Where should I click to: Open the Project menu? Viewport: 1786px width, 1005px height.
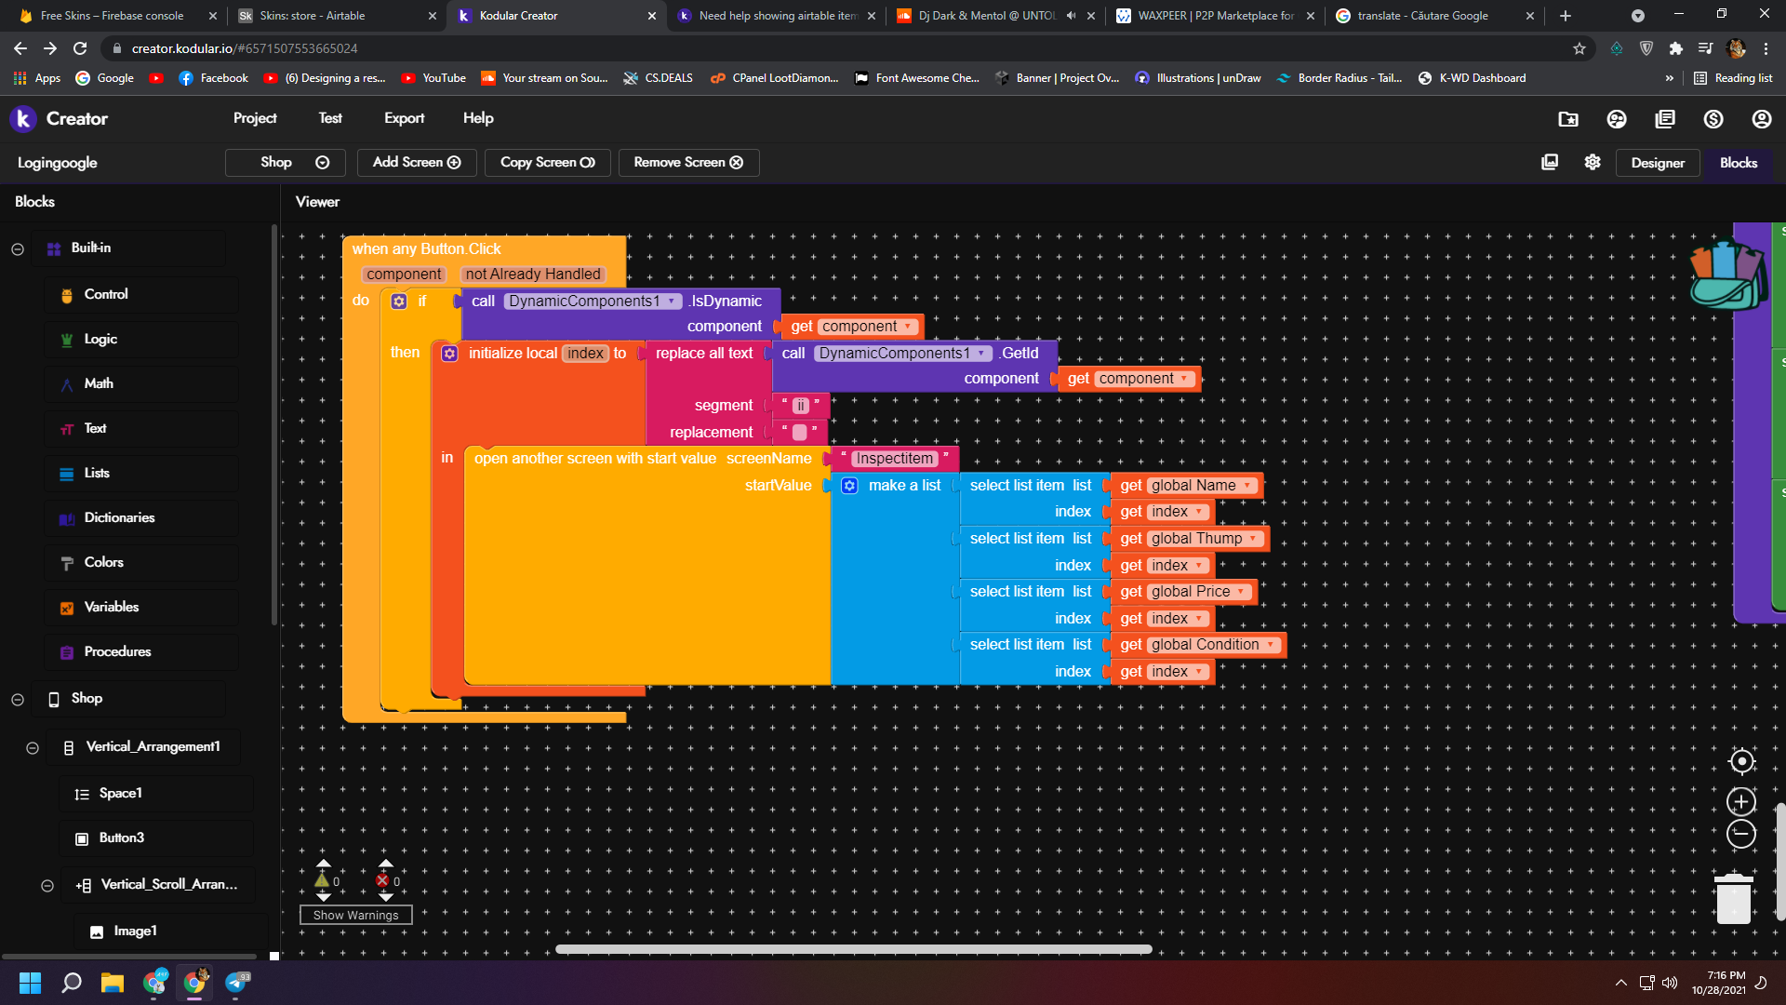click(255, 118)
